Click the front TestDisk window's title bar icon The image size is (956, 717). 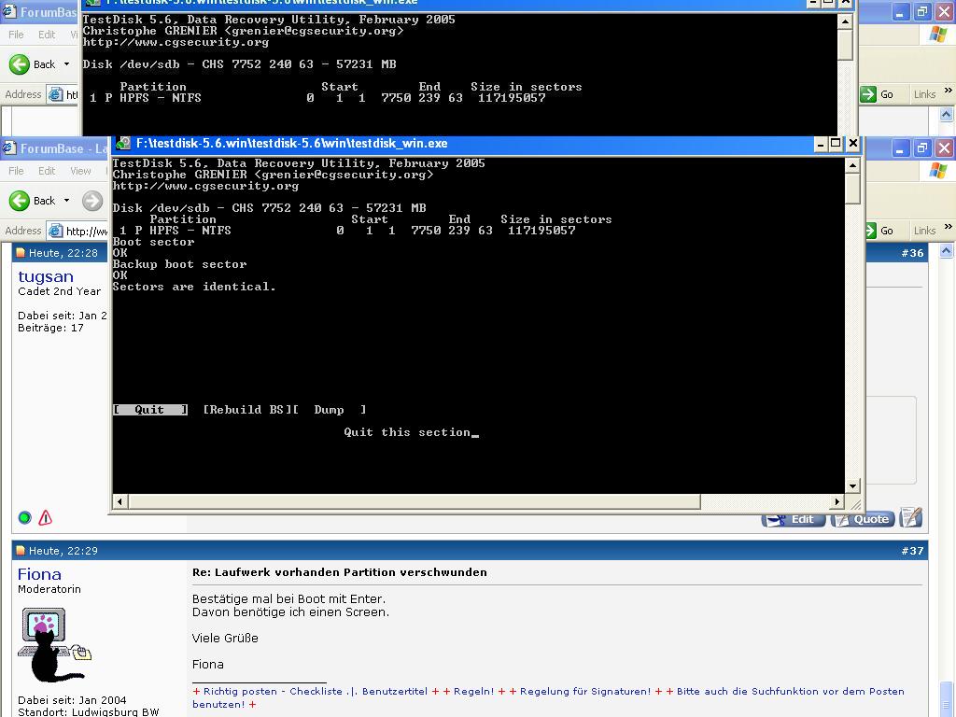point(123,143)
